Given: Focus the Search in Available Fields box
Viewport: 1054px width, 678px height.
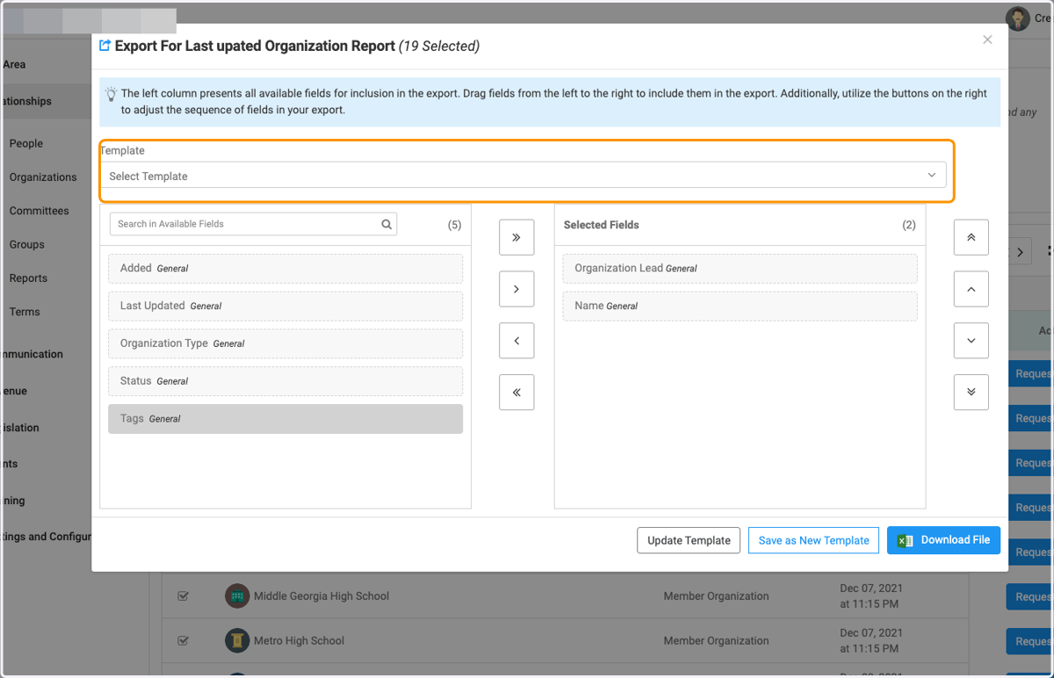Looking at the screenshot, I should point(253,224).
